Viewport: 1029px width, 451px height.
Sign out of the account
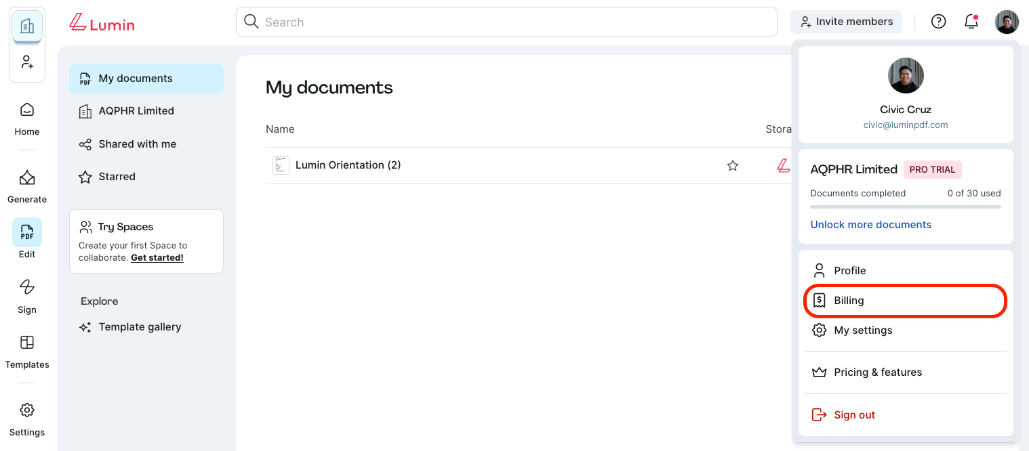click(906, 415)
